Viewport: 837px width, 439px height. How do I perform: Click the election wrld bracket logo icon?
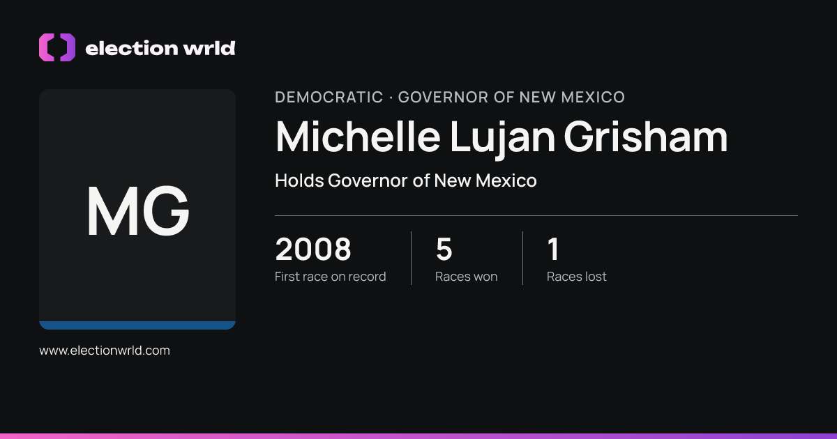tap(57, 47)
